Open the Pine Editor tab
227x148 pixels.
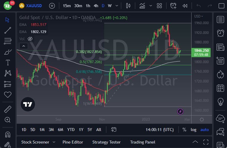click(x=73, y=142)
